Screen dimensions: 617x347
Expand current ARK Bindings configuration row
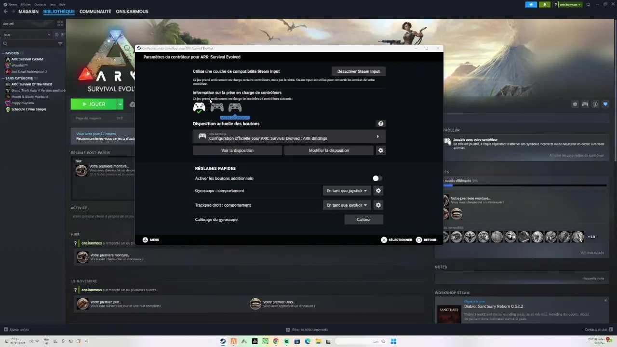289,136
